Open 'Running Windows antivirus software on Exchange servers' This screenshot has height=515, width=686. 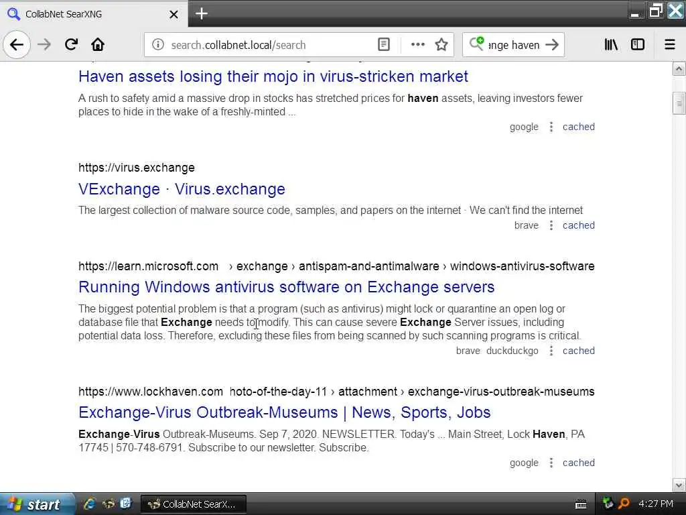coord(286,287)
